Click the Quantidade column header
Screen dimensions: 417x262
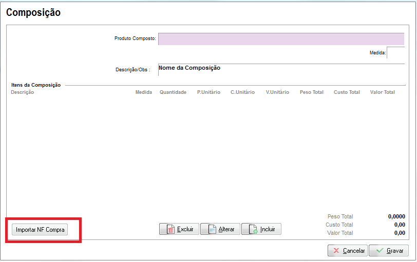[x=173, y=92]
